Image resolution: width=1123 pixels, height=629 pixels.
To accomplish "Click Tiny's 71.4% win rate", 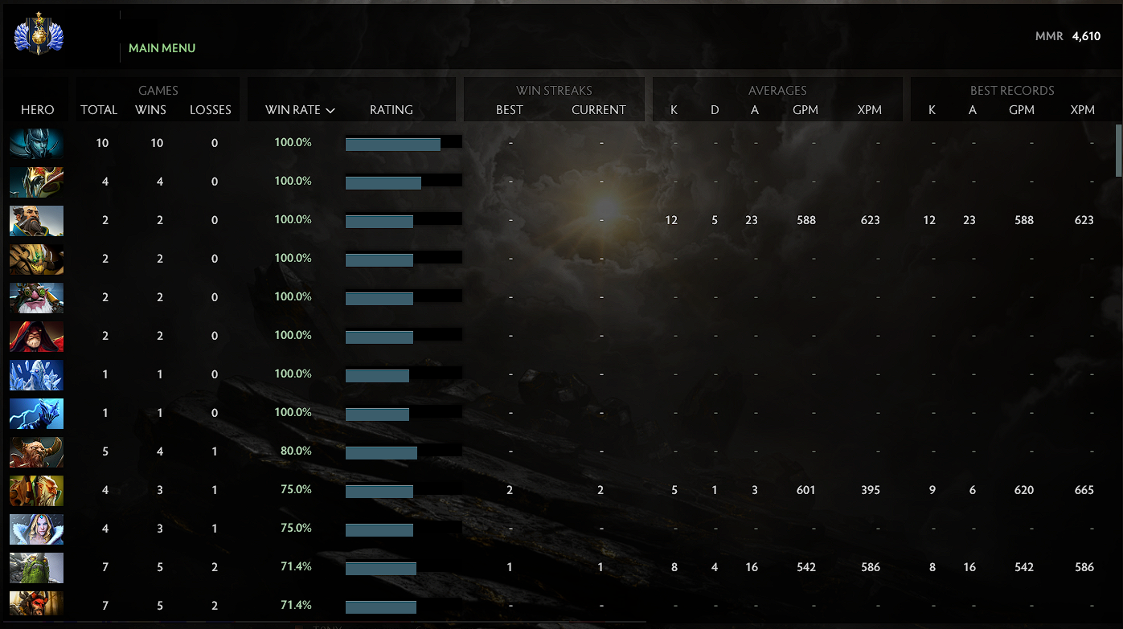I will pyautogui.click(x=296, y=566).
